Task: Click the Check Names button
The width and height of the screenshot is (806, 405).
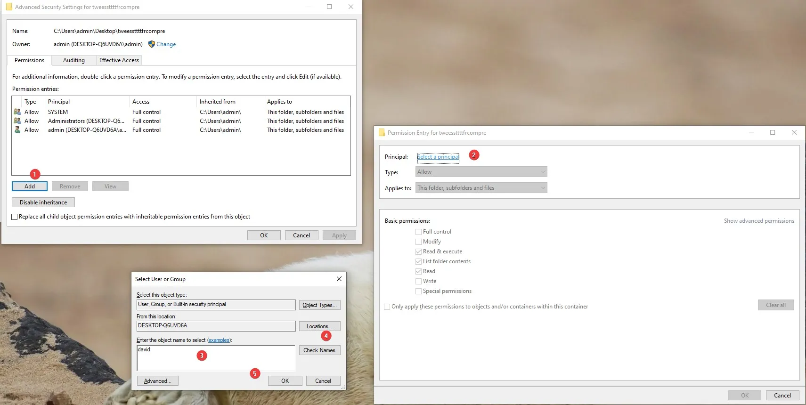Action: pyautogui.click(x=319, y=350)
